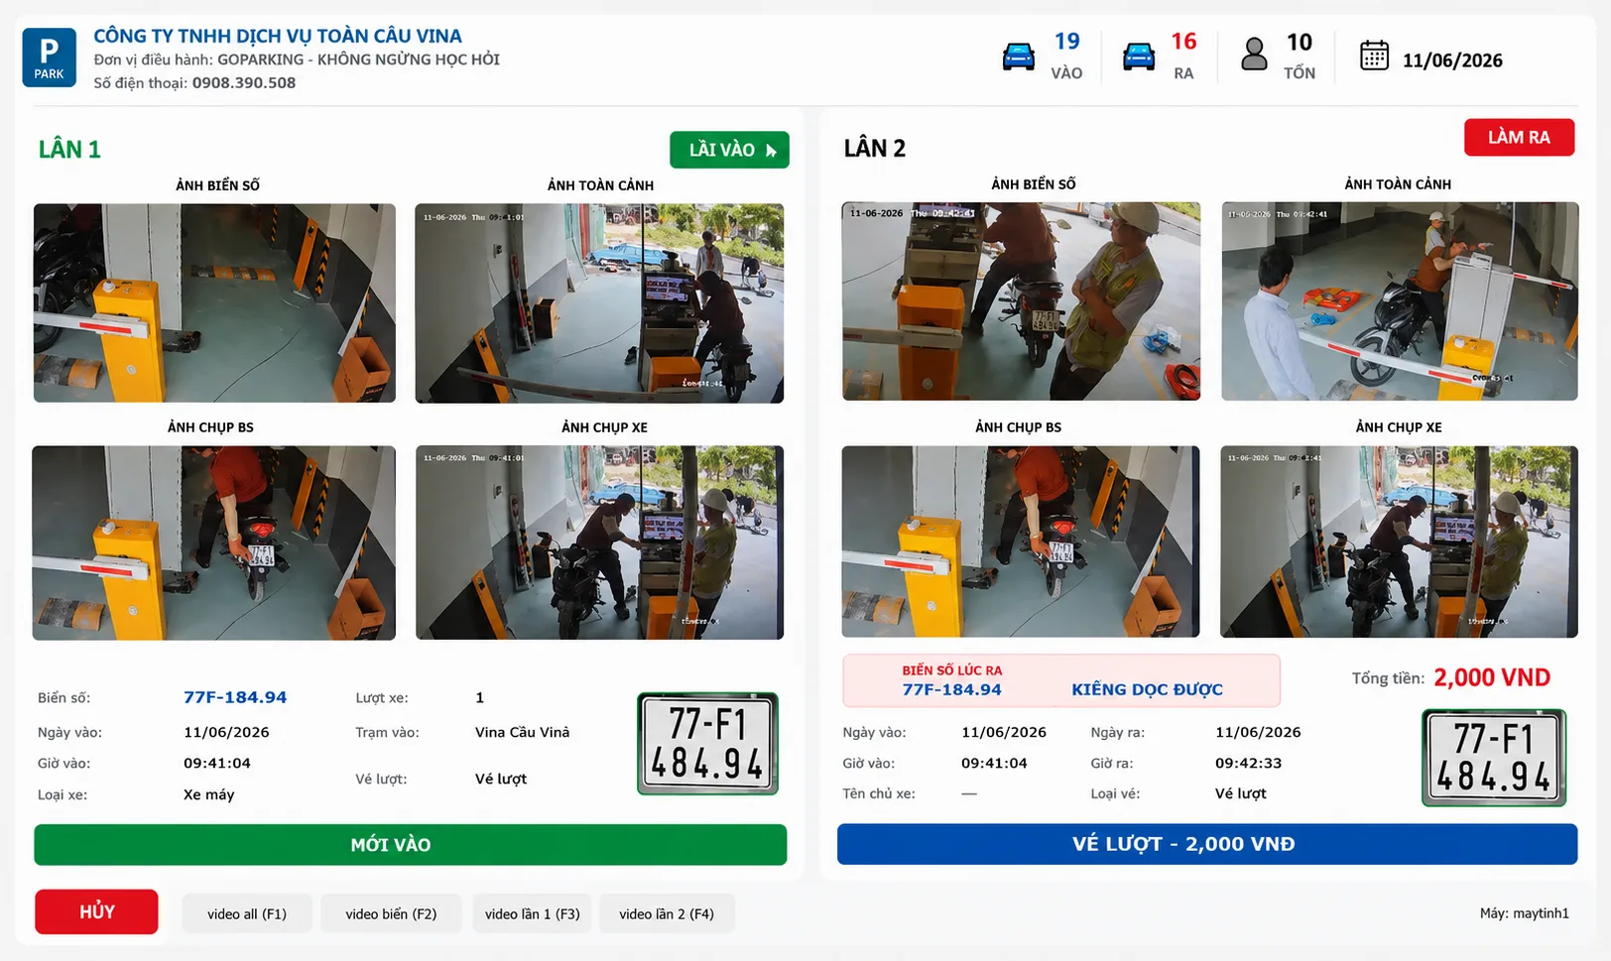Viewport: 1611px width, 961px height.
Task: Open LÀN 1 ẢNH CHỤP BS image
Action: (x=214, y=542)
